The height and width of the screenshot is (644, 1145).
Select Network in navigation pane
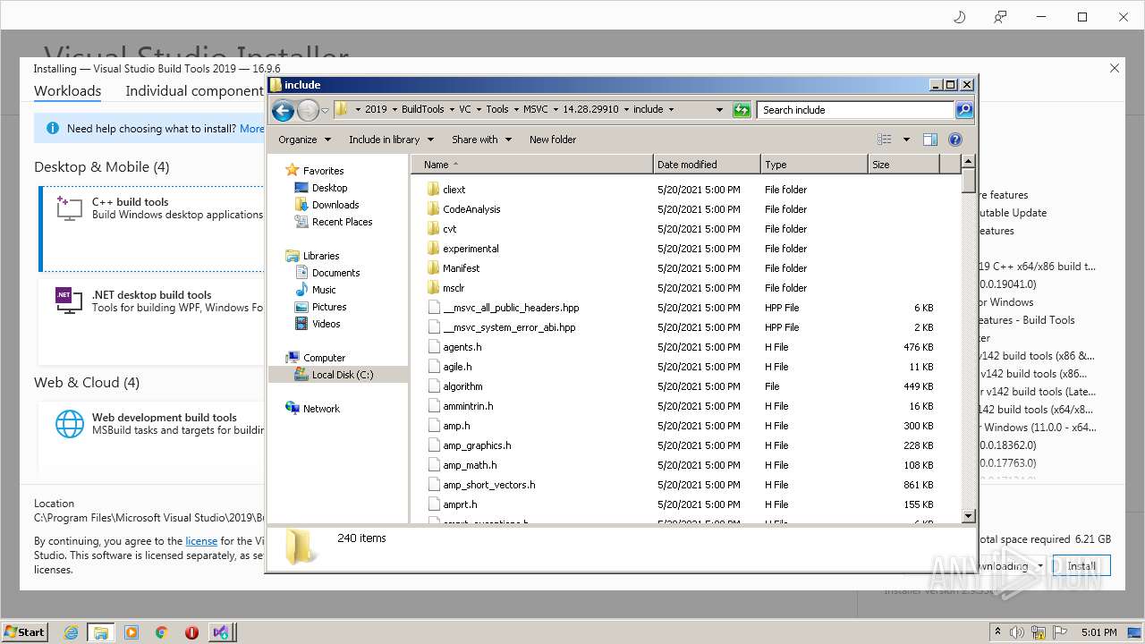click(321, 409)
